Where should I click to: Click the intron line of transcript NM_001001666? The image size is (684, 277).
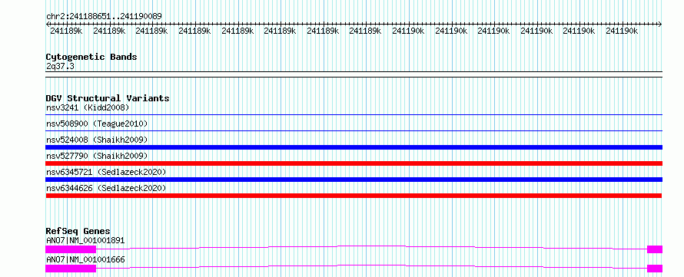[372, 266]
